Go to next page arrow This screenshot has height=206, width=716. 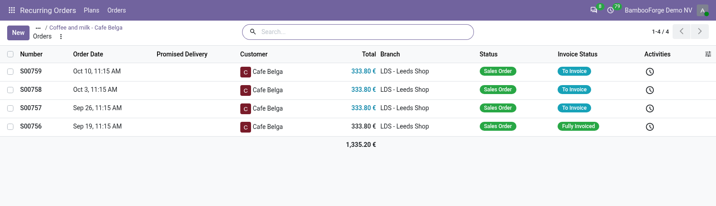click(700, 31)
